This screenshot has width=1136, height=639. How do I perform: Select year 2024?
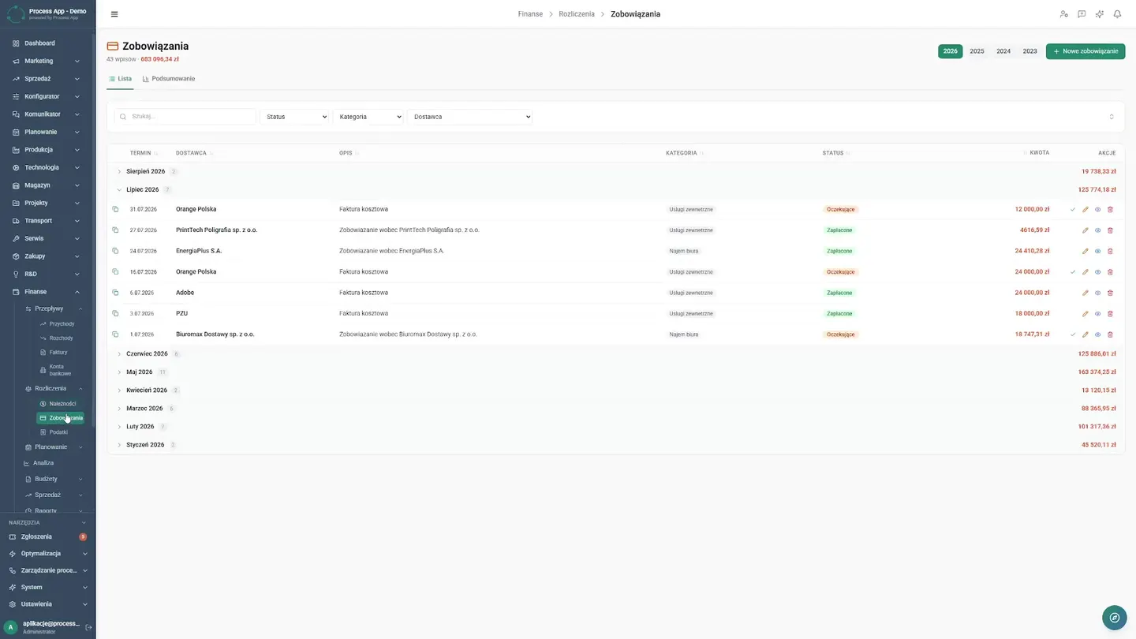(x=1003, y=51)
